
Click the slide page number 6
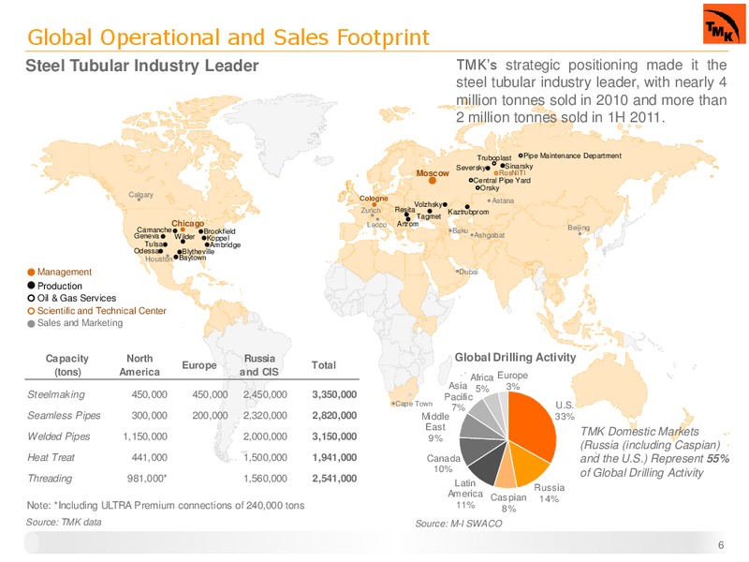(x=721, y=545)
